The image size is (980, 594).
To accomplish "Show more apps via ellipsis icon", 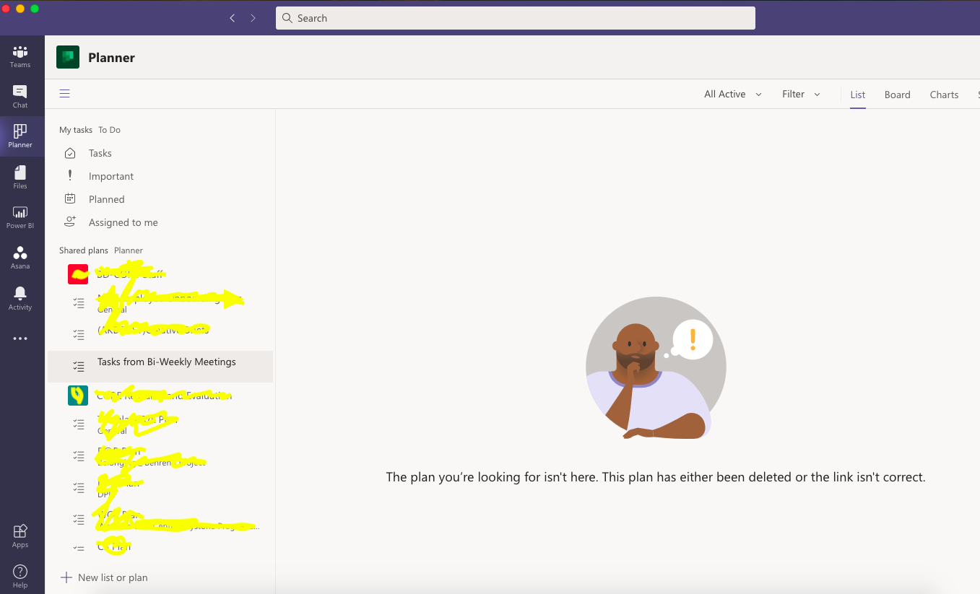I will coord(20,339).
